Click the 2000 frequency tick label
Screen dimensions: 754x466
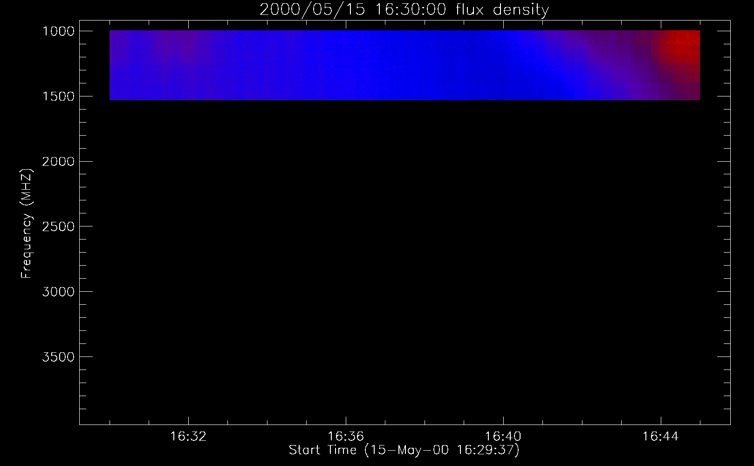click(58, 162)
